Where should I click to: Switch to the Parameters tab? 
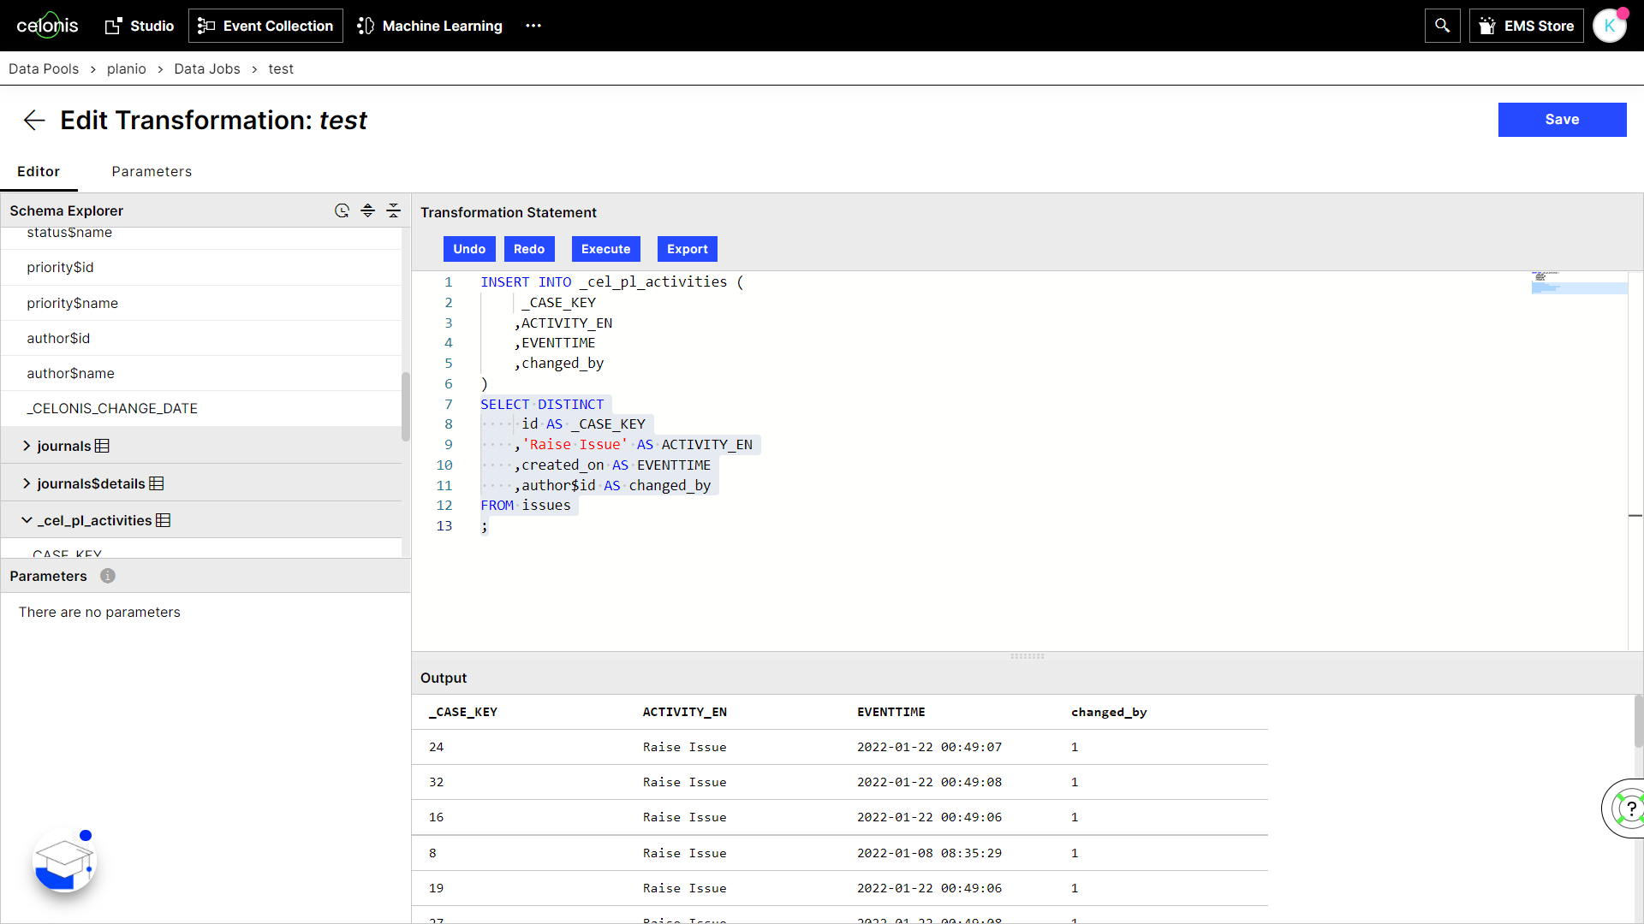[x=152, y=171]
